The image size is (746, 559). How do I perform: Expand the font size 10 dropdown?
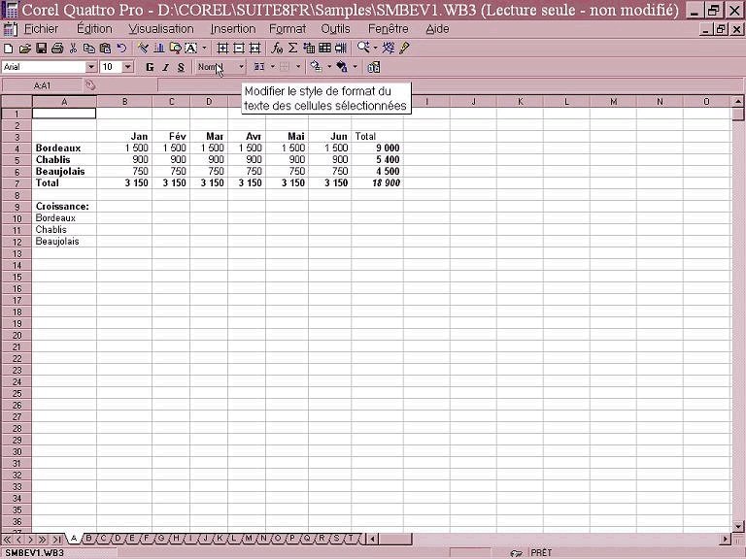click(x=128, y=67)
